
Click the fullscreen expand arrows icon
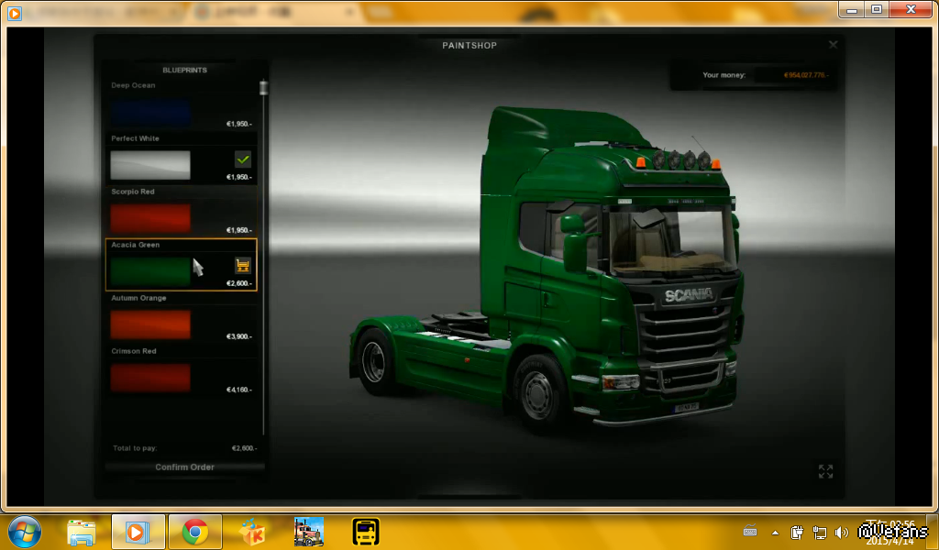click(x=825, y=471)
